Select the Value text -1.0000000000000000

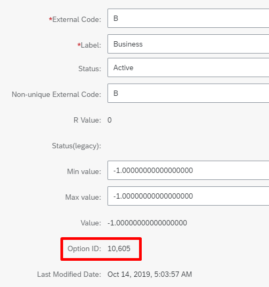tap(147, 223)
